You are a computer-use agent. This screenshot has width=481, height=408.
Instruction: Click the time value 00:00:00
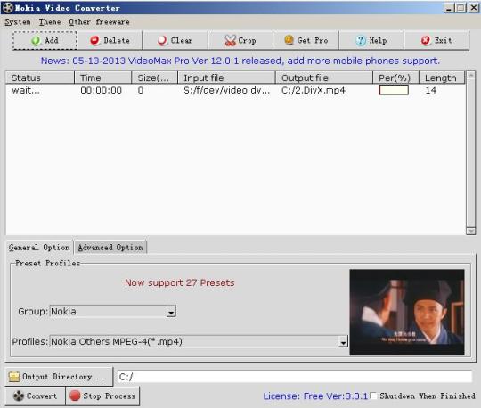[101, 90]
